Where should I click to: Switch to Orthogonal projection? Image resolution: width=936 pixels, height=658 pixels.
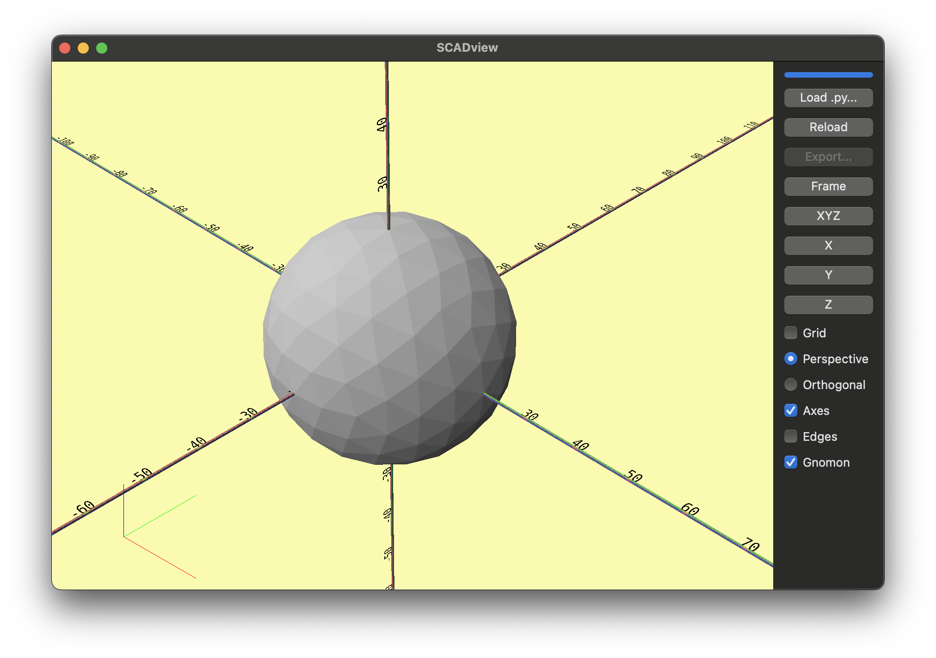click(790, 384)
